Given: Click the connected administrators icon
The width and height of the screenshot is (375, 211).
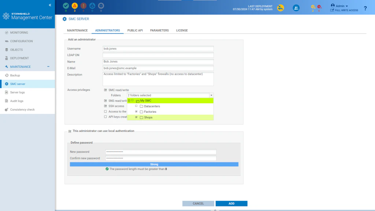Looking at the screenshot, I should [x=296, y=8].
